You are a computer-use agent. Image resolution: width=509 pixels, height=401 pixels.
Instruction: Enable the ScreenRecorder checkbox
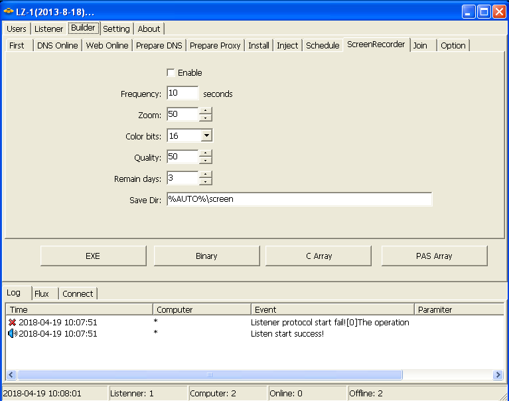pos(171,72)
